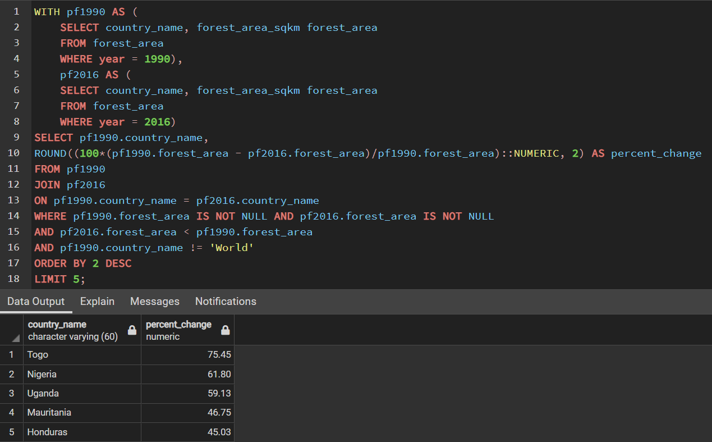Click the 'IS NOT NULL AND' condition text
712x442 pixels.
click(245, 216)
